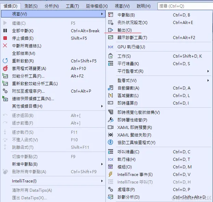Image resolution: width=213 pixels, height=202 pixels.
Task: Click the 連結快照偵錯工具(N) camera icon
Action: tap(5, 99)
